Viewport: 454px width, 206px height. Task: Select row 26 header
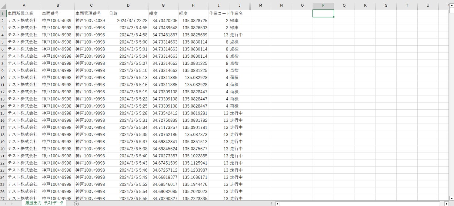point(3,191)
